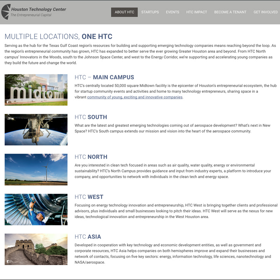The height and width of the screenshot is (280, 280).
Task: Open the HTC West heading
Action: click(x=89, y=197)
